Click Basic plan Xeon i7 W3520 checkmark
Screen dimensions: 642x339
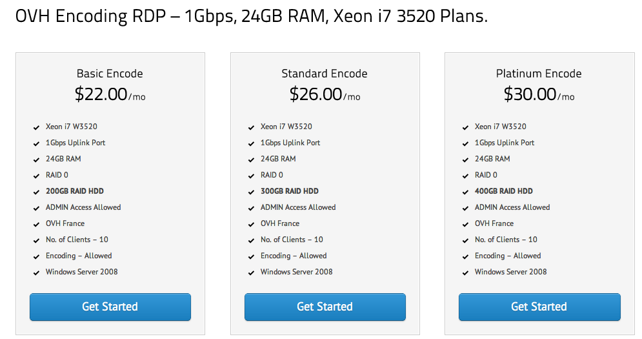pos(37,127)
